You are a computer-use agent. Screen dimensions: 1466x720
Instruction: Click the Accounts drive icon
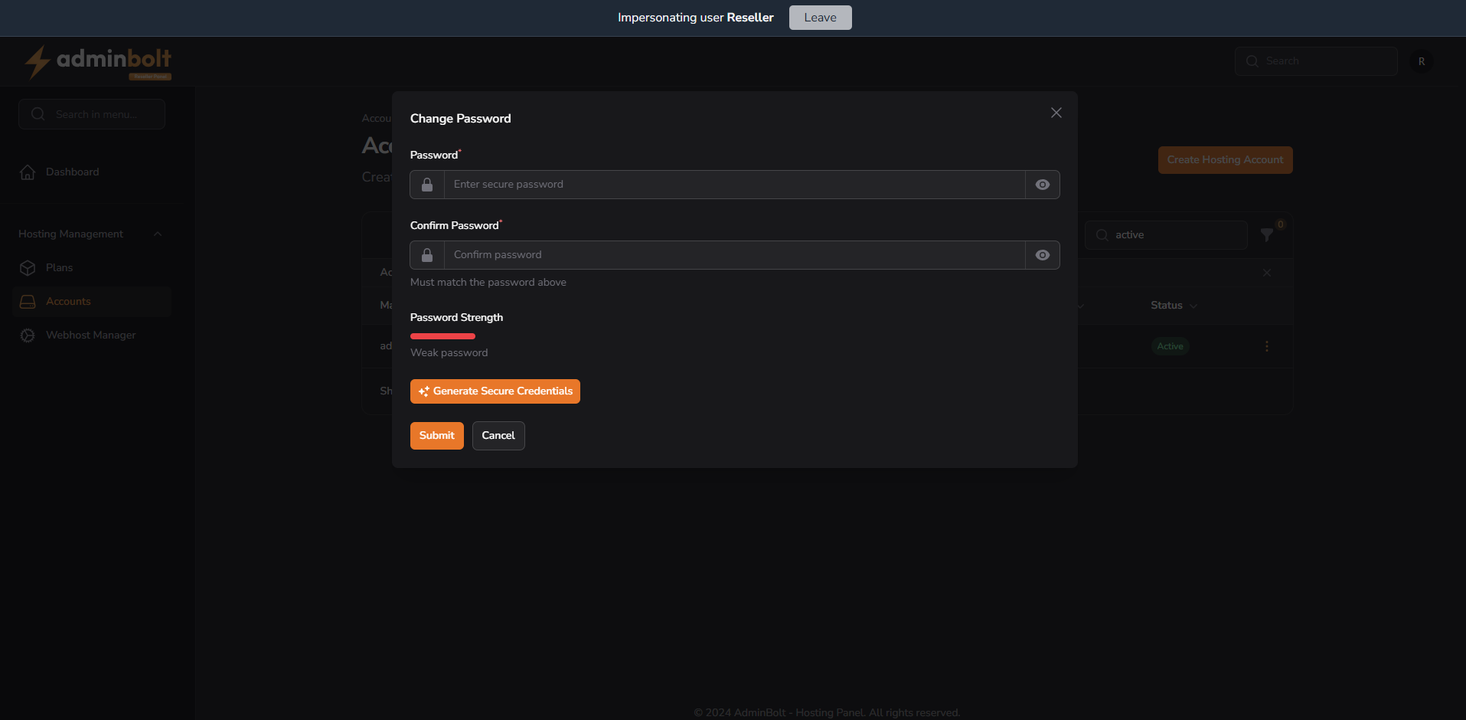coord(28,301)
